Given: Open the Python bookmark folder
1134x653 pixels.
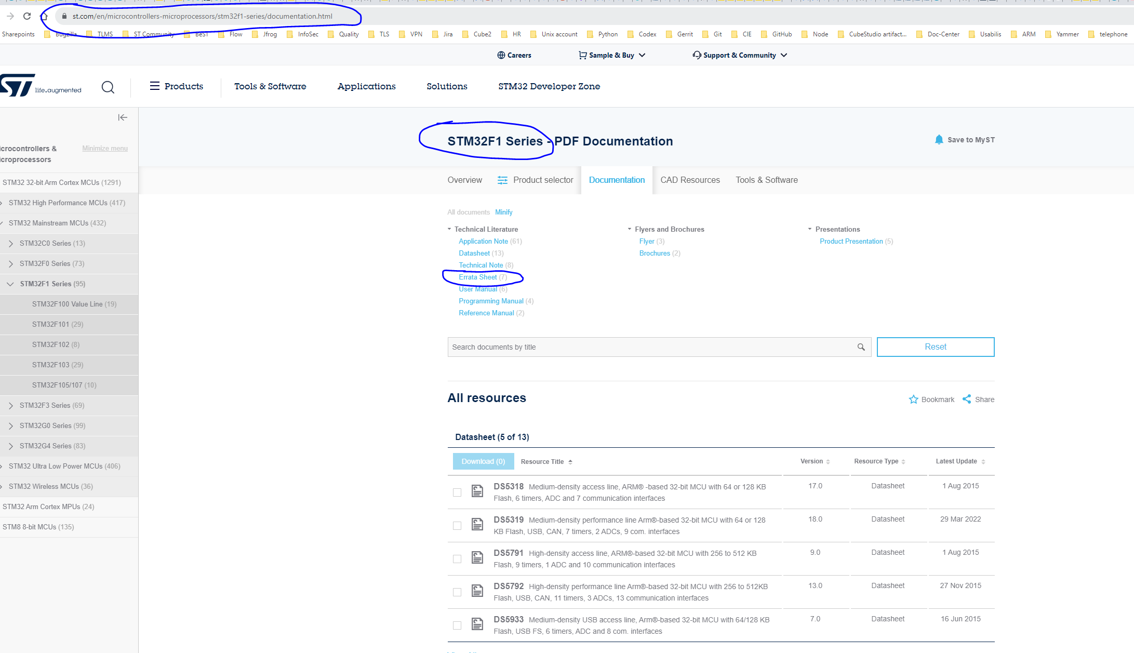Looking at the screenshot, I should tap(602, 34).
